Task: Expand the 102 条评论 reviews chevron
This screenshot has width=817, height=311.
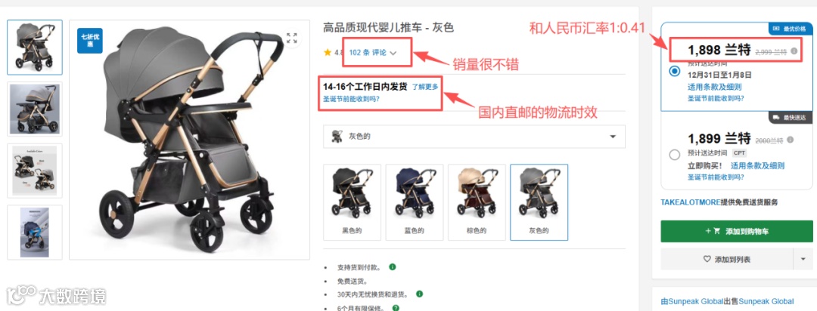Action: coord(393,53)
